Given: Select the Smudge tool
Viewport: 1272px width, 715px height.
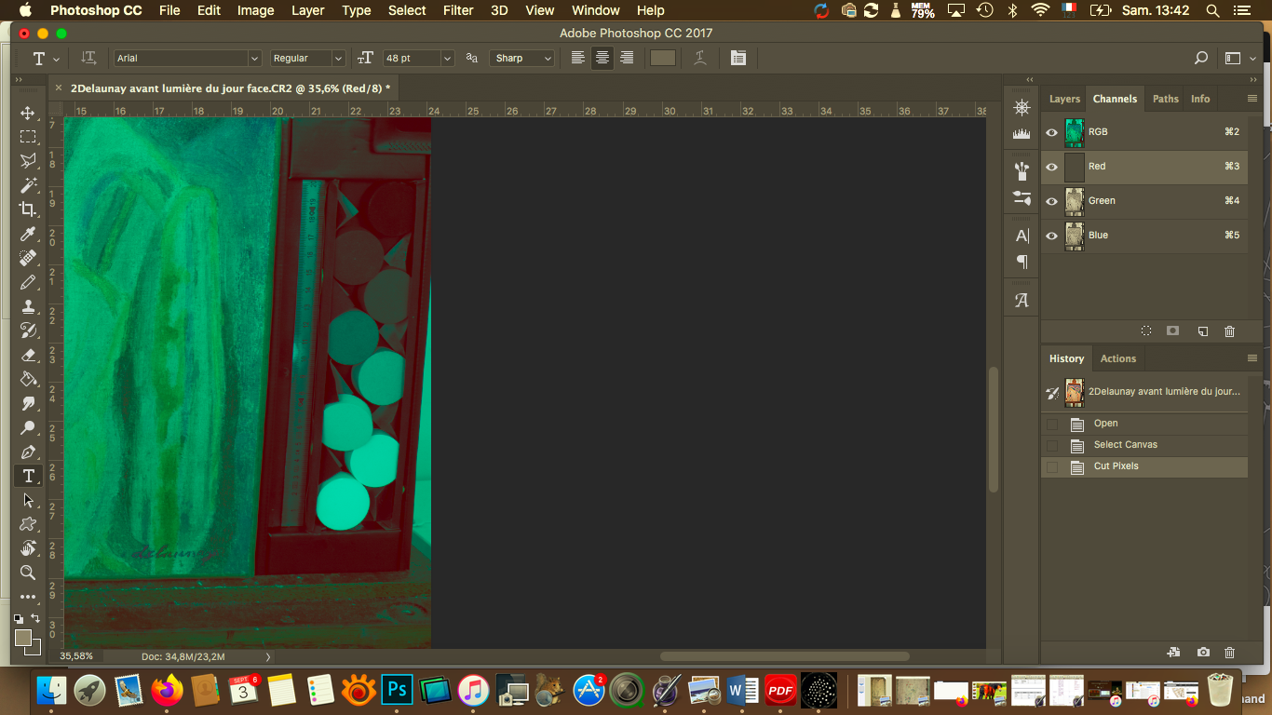Looking at the screenshot, I should pyautogui.click(x=28, y=403).
